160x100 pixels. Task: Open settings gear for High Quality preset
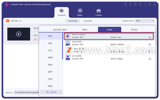click(x=150, y=45)
